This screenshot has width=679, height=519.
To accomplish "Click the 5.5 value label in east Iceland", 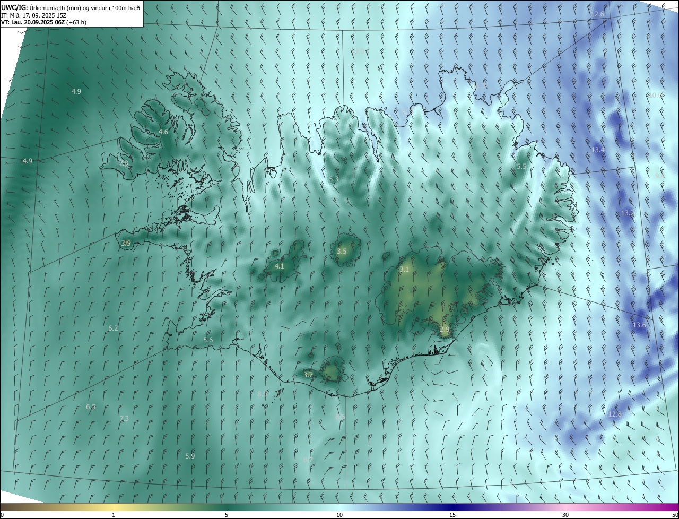I will coord(521,166).
